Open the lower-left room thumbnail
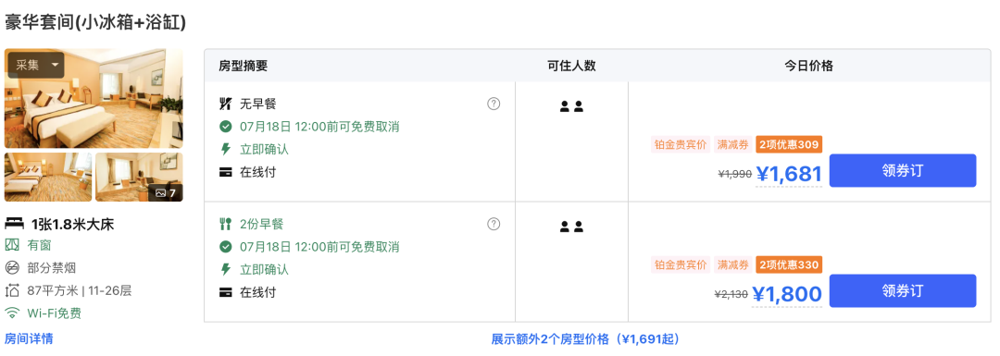Image resolution: width=1000 pixels, height=356 pixels. tap(48, 177)
